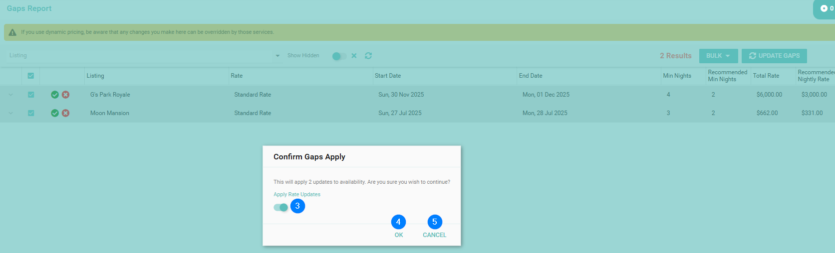The width and height of the screenshot is (835, 253).
Task: Expand the Moon Mansion row details
Action: point(10,113)
